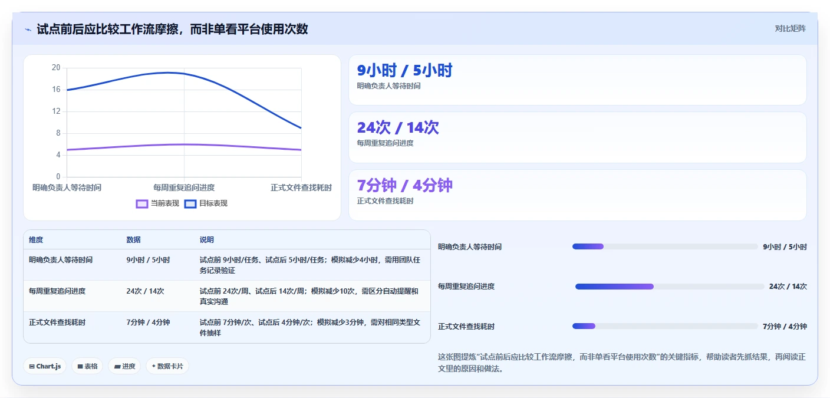Click the 每周重复追问进度 caption under 24次 card
Viewport: 830px width, 398px height.
point(386,143)
